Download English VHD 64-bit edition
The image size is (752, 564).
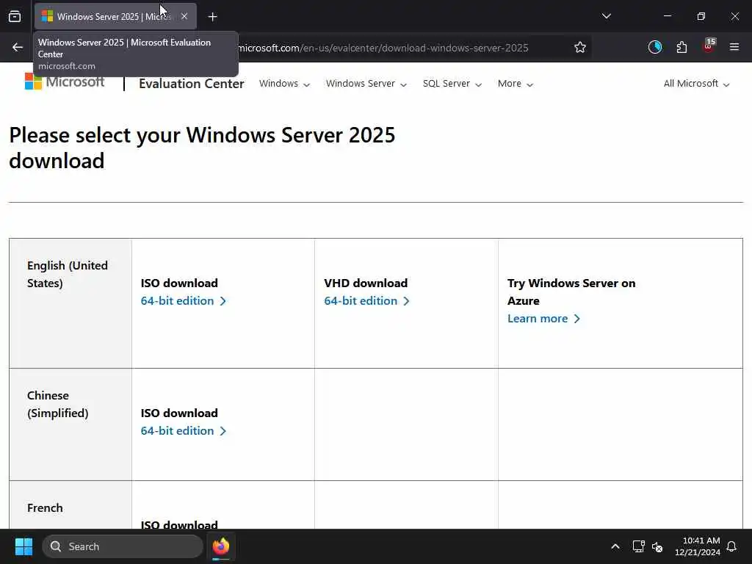pyautogui.click(x=366, y=300)
